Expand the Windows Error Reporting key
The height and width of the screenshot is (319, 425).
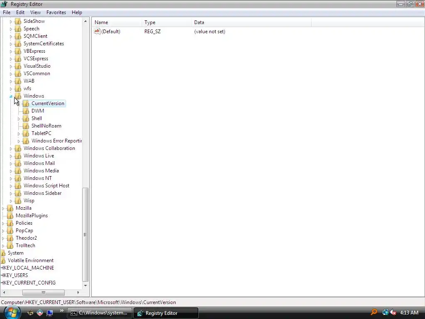(19, 141)
